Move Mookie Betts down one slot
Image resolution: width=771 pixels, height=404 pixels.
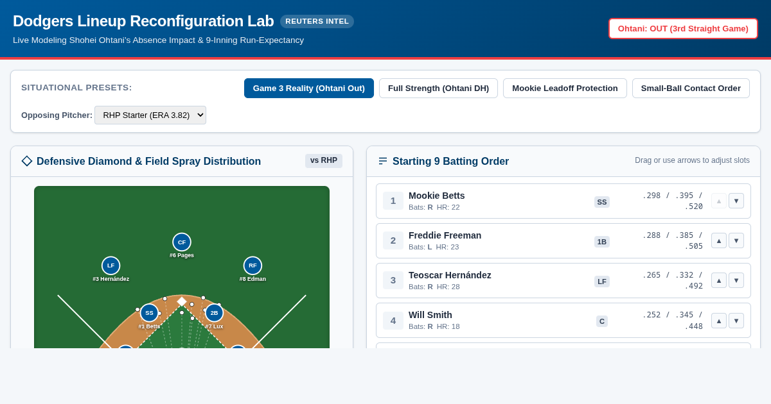(x=736, y=201)
